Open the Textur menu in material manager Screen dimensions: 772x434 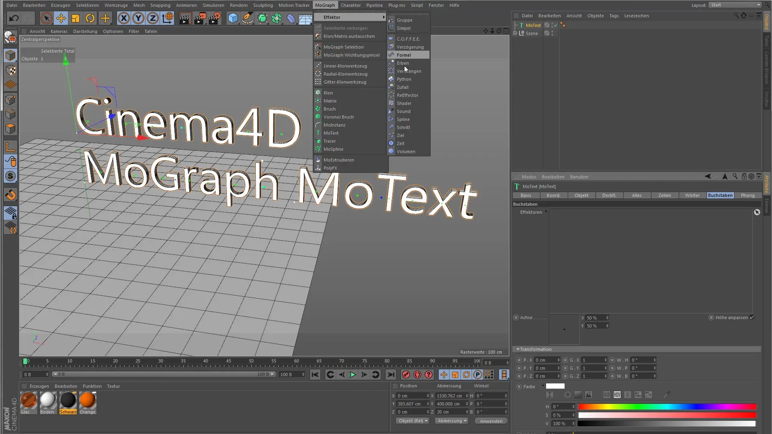113,386
